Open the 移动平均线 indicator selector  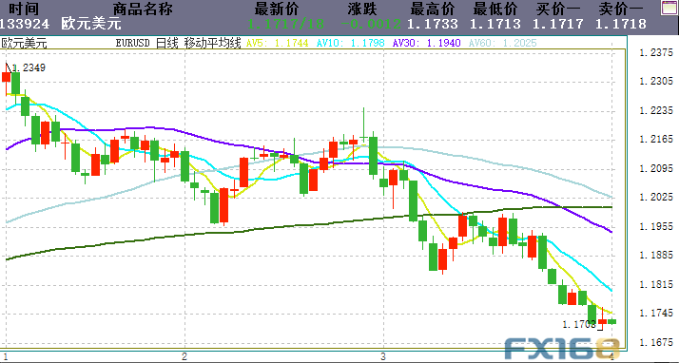click(x=212, y=43)
